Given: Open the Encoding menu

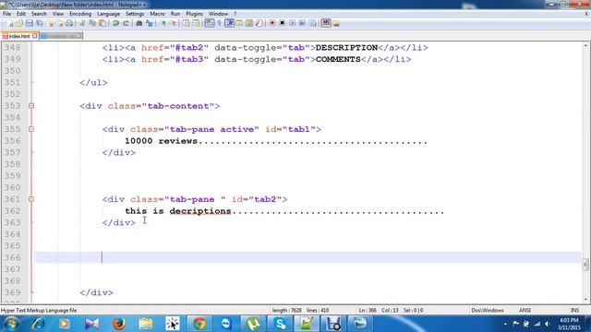Looking at the screenshot, I should click(80, 14).
